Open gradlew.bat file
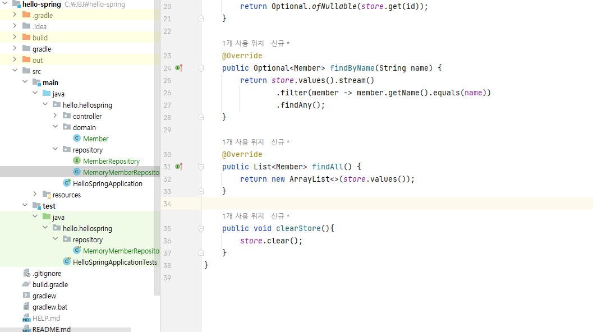Image resolution: width=593 pixels, height=332 pixels. coord(50,307)
